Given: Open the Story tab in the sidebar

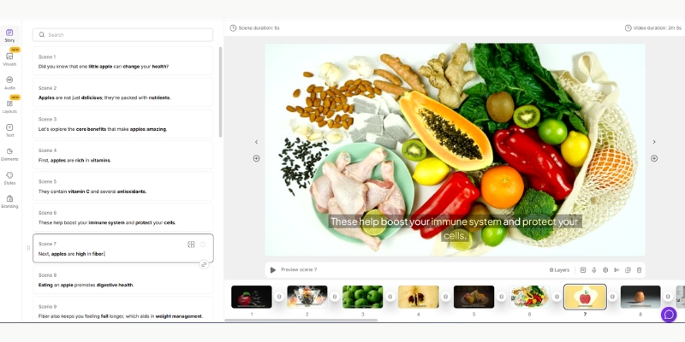Looking at the screenshot, I should tap(9, 34).
